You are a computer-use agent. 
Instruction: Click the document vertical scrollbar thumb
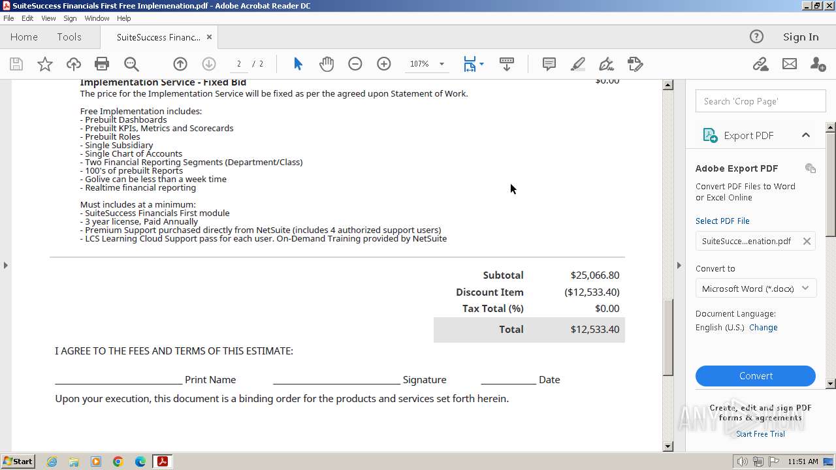pos(668,337)
